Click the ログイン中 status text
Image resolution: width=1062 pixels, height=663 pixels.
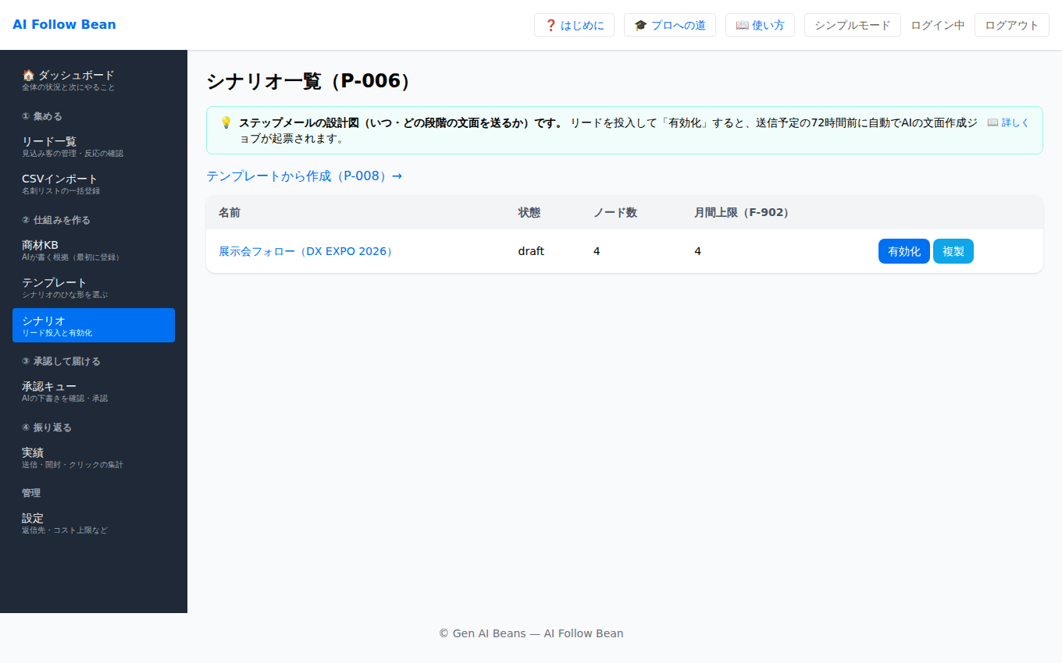tap(938, 25)
